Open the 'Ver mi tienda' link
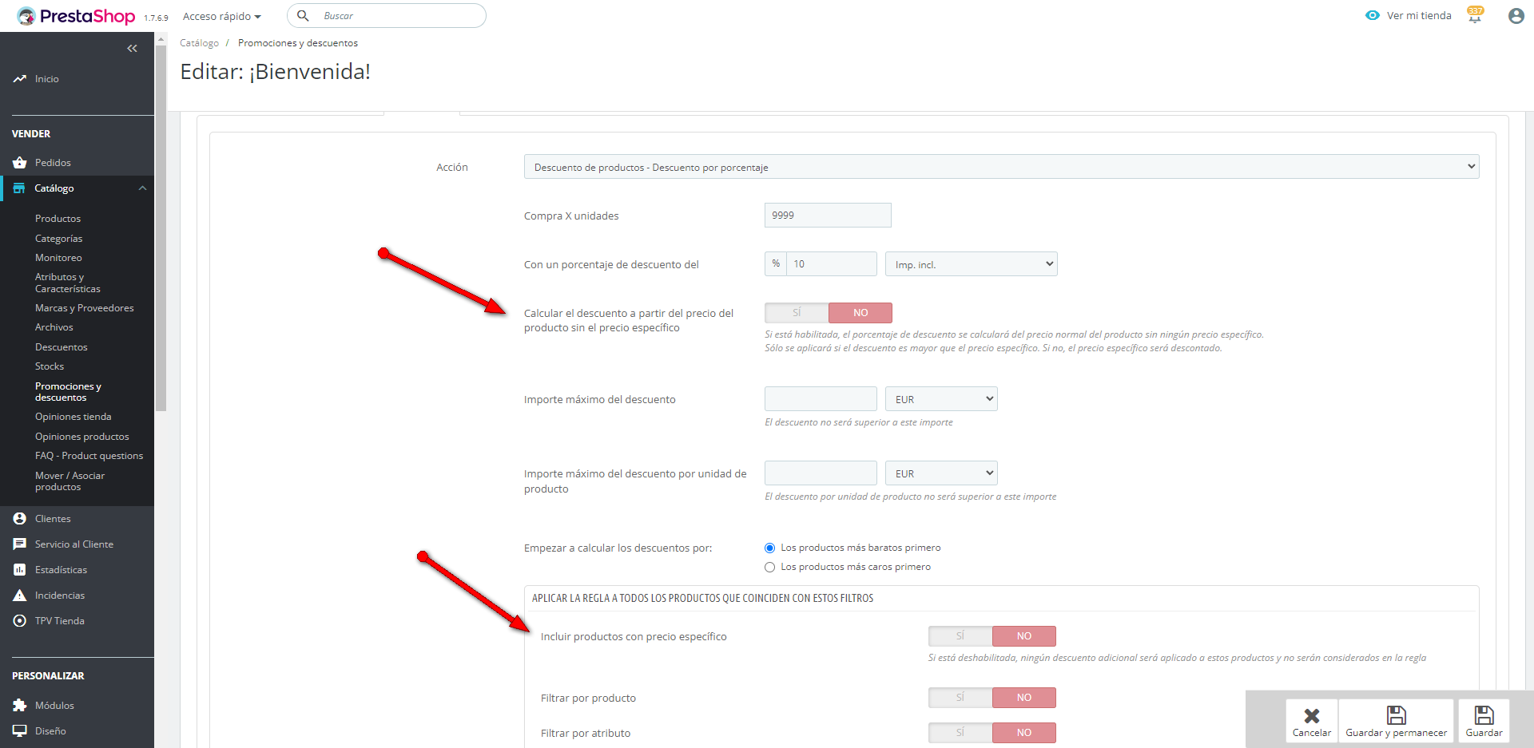The width and height of the screenshot is (1534, 748). [1418, 16]
